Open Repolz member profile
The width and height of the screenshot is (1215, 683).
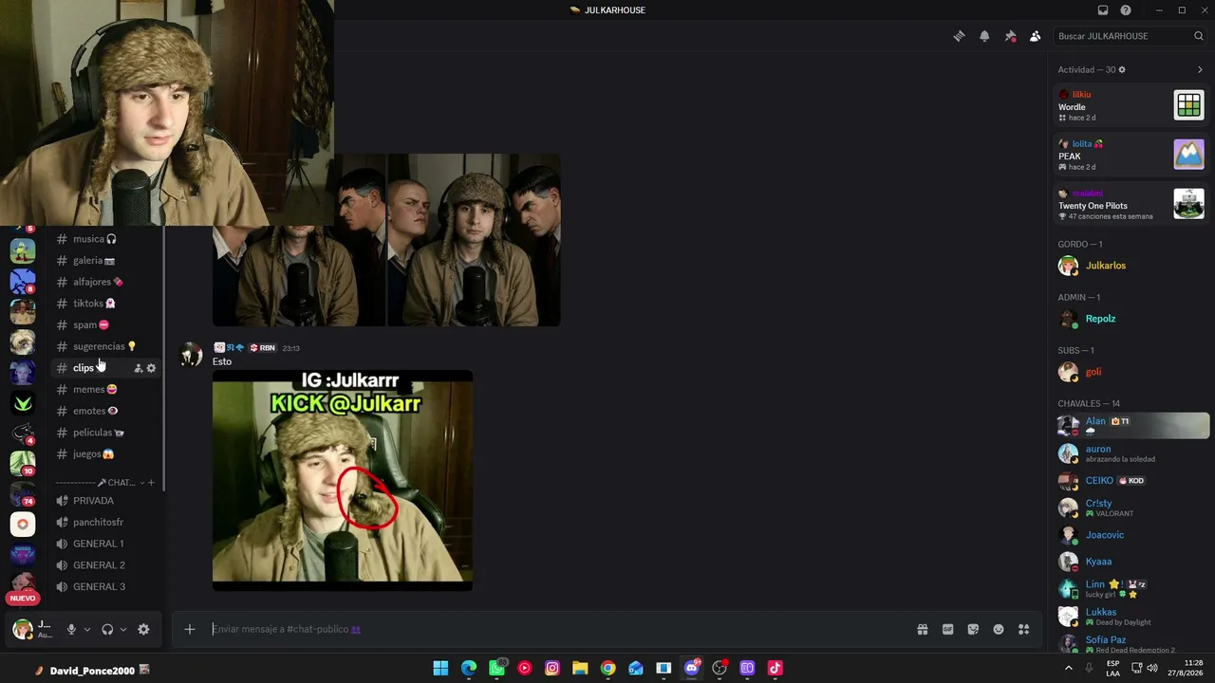(1131, 319)
